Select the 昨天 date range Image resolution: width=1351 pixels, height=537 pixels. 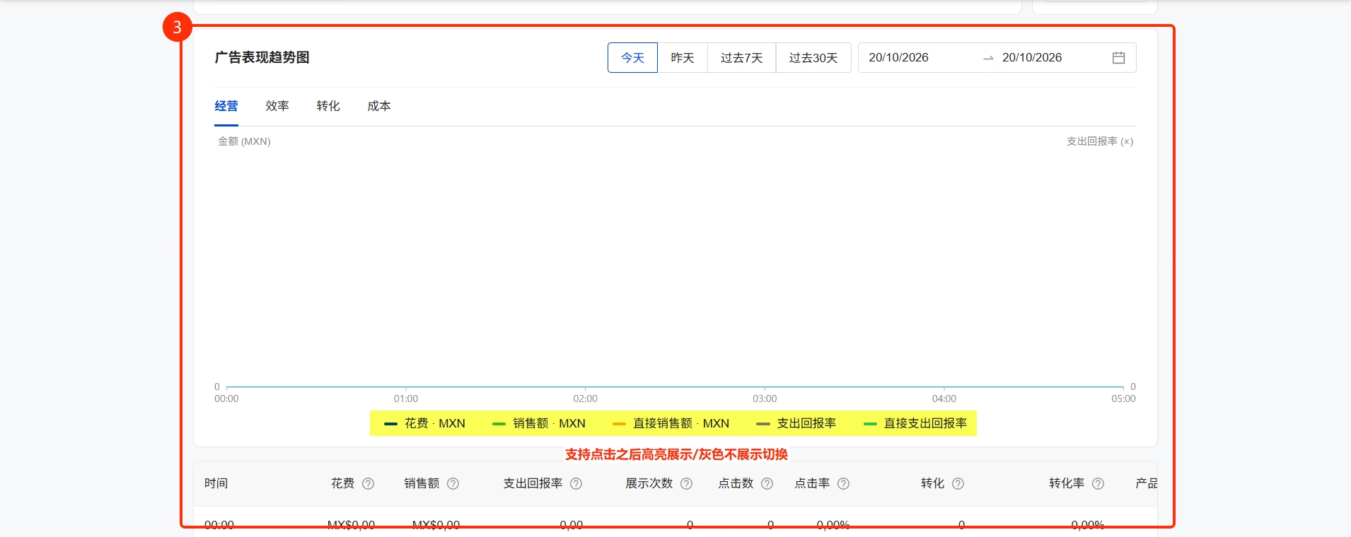point(683,58)
